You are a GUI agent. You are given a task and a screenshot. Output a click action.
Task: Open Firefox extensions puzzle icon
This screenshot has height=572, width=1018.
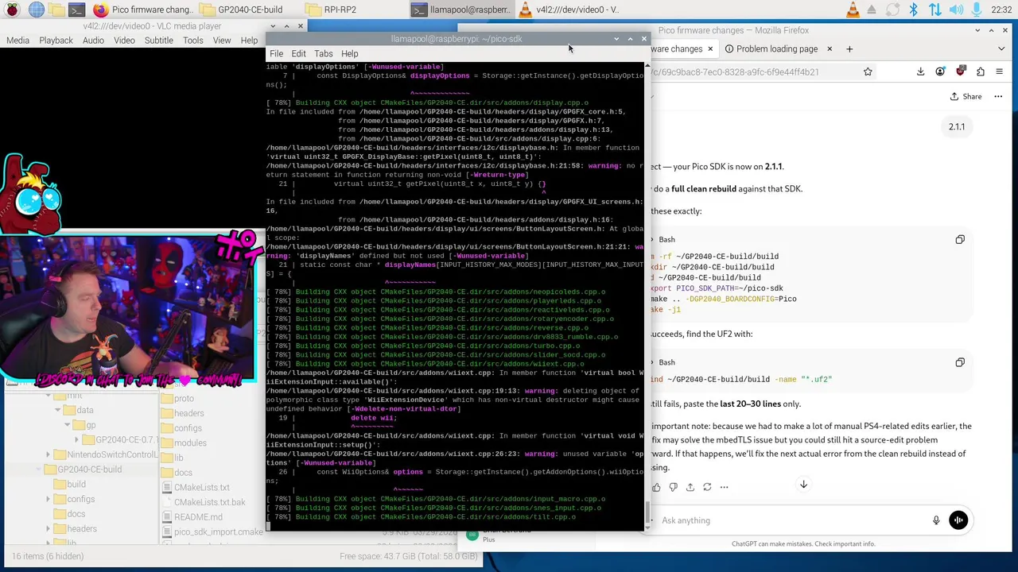point(980,71)
